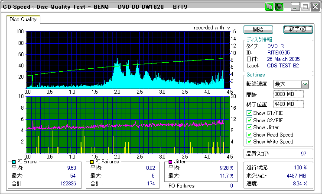322x194 pixels.
Task: Toggle Show Read Speed checkbox
Action: tap(249, 134)
